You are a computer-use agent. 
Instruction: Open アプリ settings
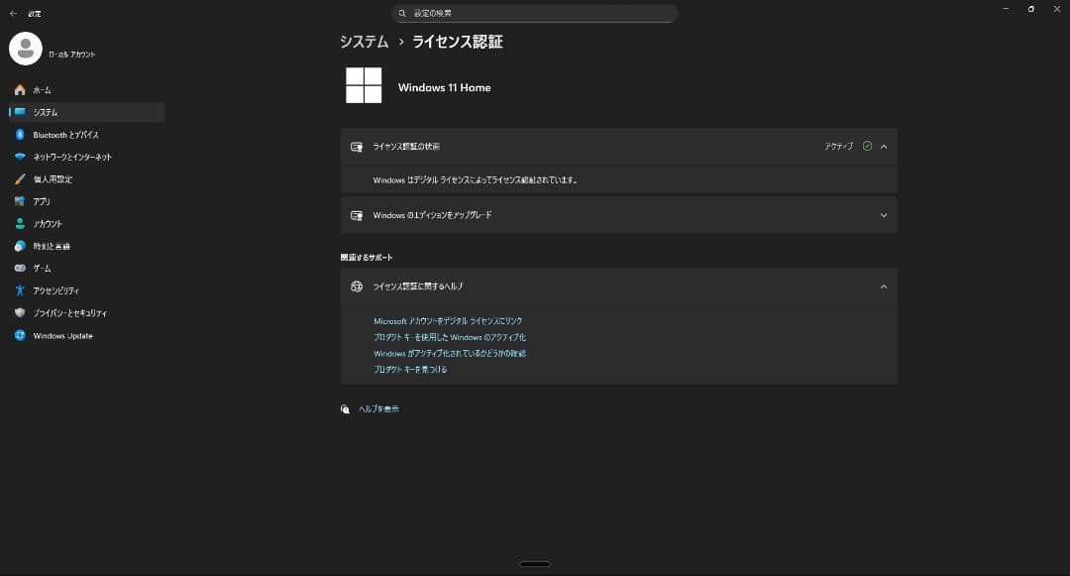point(86,201)
